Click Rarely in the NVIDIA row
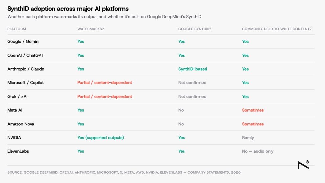This screenshot has width=325, height=183. click(248, 138)
